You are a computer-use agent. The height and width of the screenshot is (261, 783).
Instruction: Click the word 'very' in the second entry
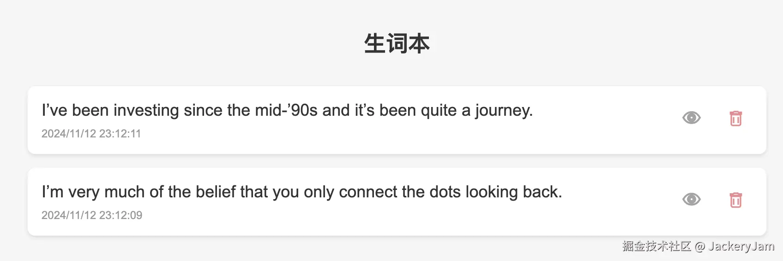(x=84, y=192)
